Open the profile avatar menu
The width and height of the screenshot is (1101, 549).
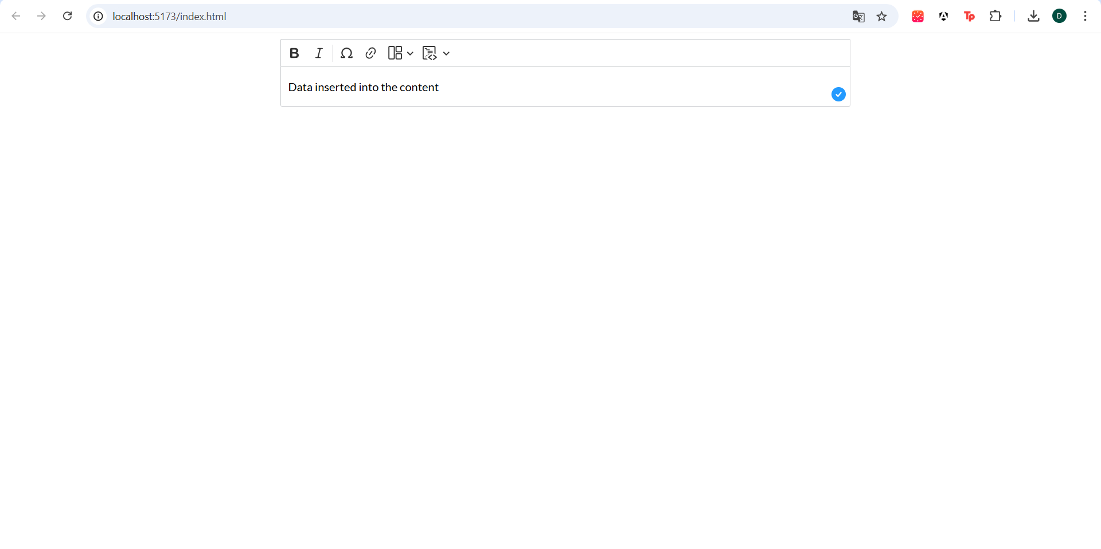click(1060, 16)
